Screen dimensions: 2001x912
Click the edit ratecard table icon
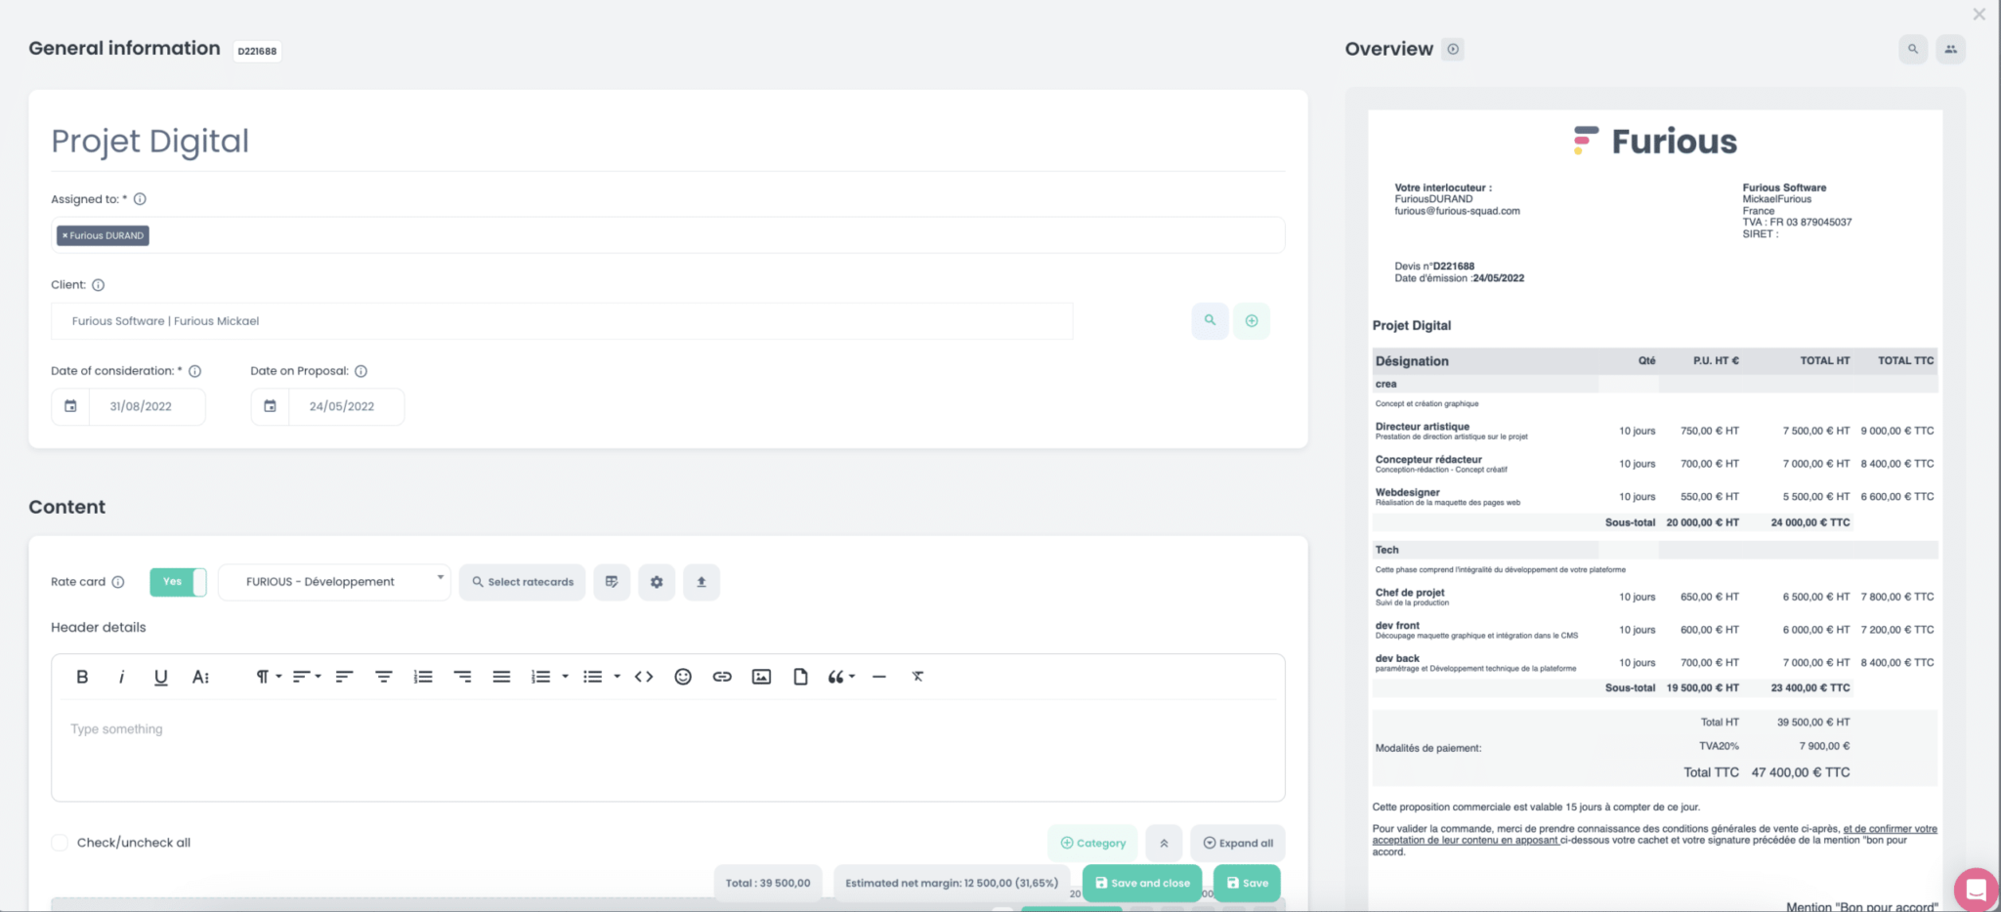pos(612,582)
